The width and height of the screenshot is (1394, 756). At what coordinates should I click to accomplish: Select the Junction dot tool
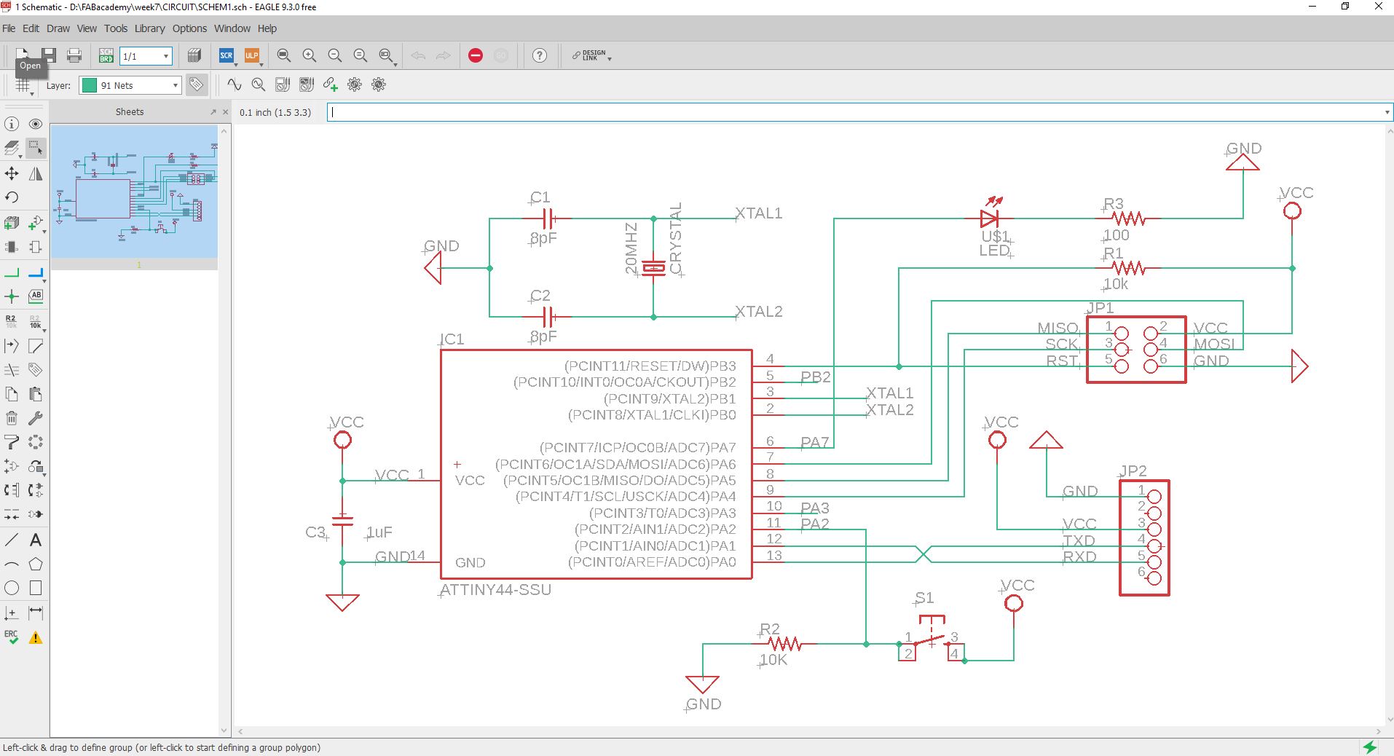[12, 296]
